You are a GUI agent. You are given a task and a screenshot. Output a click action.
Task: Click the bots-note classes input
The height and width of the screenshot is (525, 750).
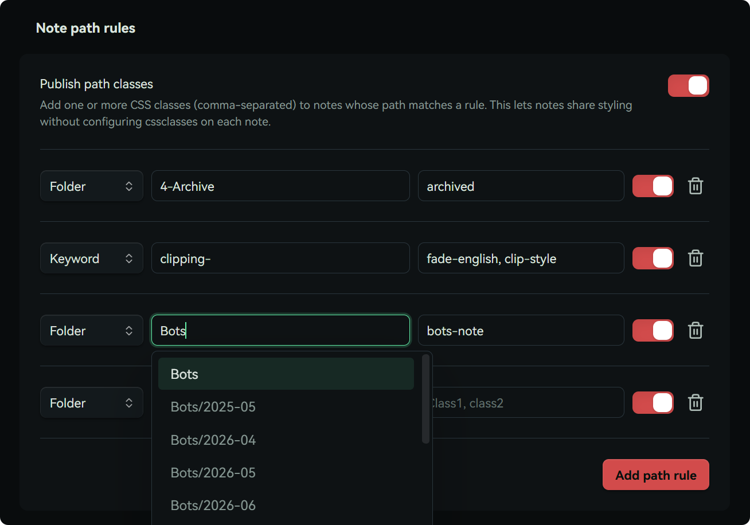[521, 331]
